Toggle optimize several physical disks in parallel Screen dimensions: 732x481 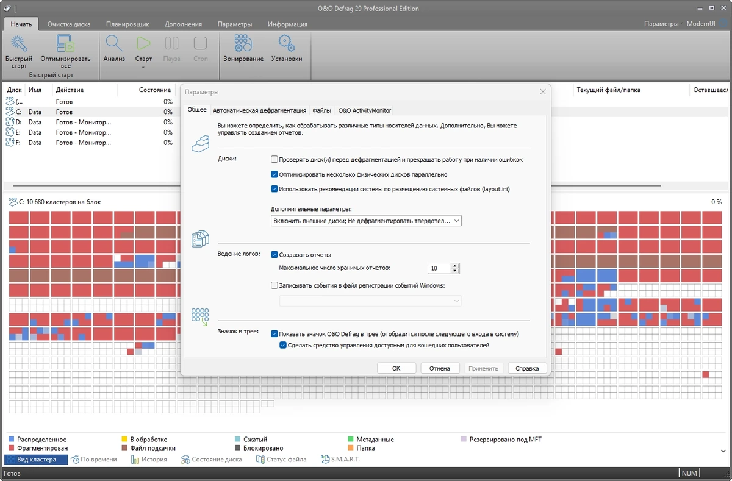(274, 174)
